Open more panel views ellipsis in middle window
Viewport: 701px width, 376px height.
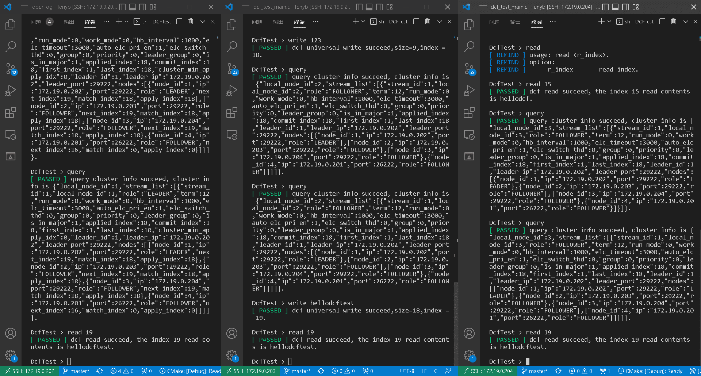(315, 22)
